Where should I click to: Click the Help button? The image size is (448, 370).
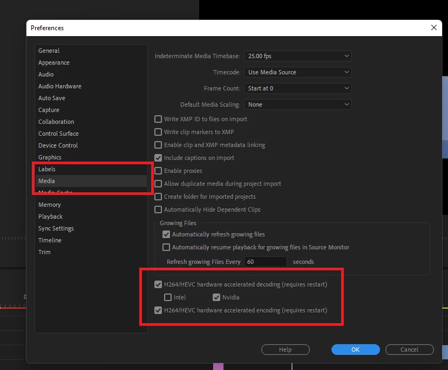pos(286,350)
